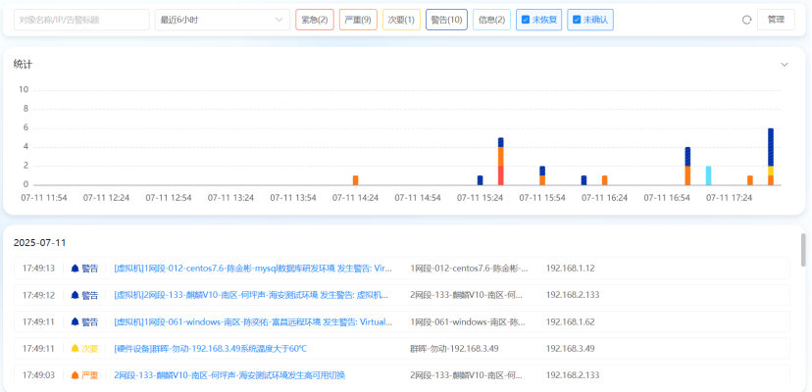Click blue bell icon in 17:49:11 警告 row
This screenshot has width=812, height=392.
point(76,321)
